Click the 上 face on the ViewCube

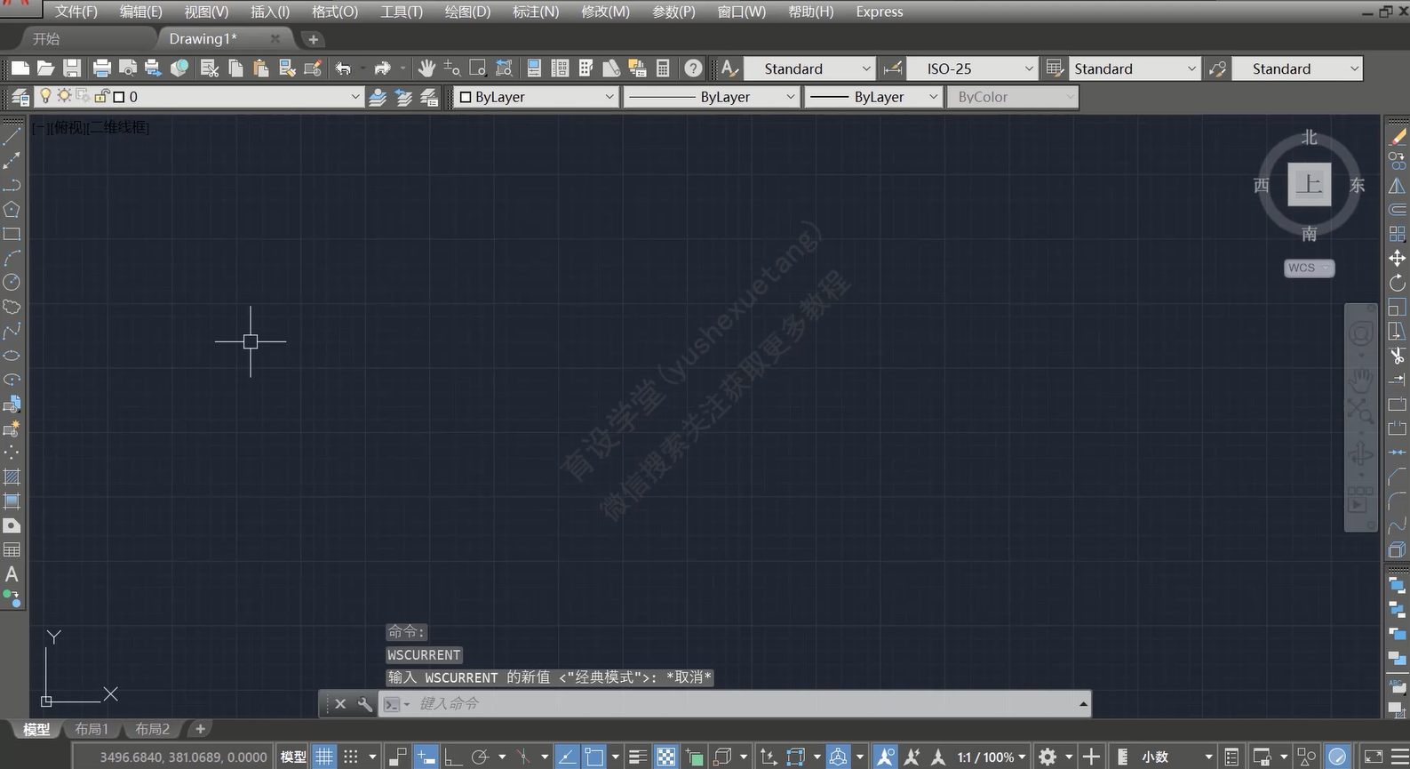click(1310, 184)
